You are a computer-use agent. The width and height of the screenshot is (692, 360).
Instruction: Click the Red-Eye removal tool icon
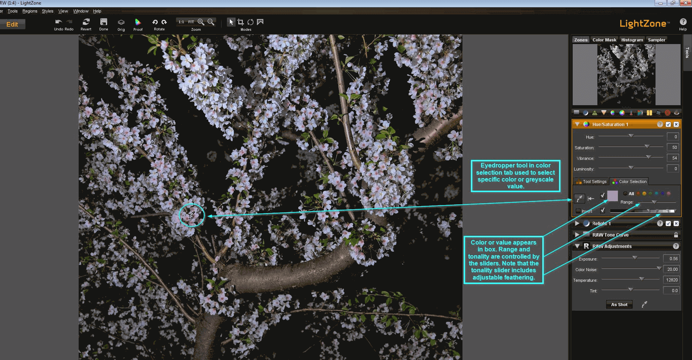point(677,112)
